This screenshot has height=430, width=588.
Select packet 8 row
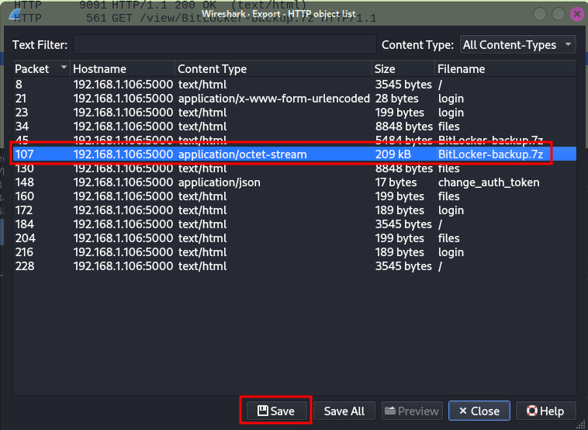(x=294, y=85)
